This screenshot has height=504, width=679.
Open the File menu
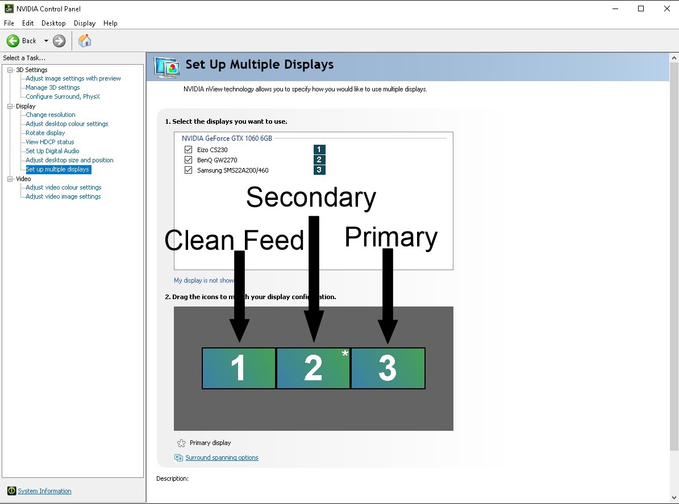[9, 23]
